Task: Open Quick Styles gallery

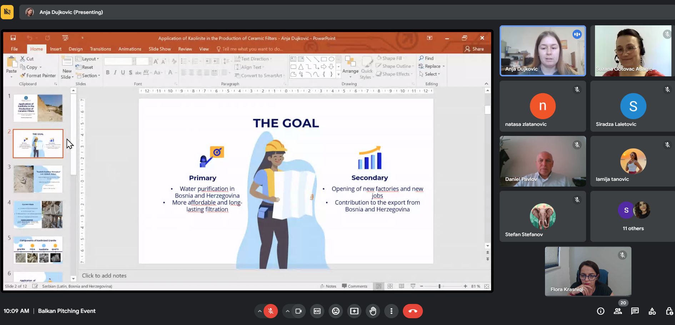Action: click(366, 67)
